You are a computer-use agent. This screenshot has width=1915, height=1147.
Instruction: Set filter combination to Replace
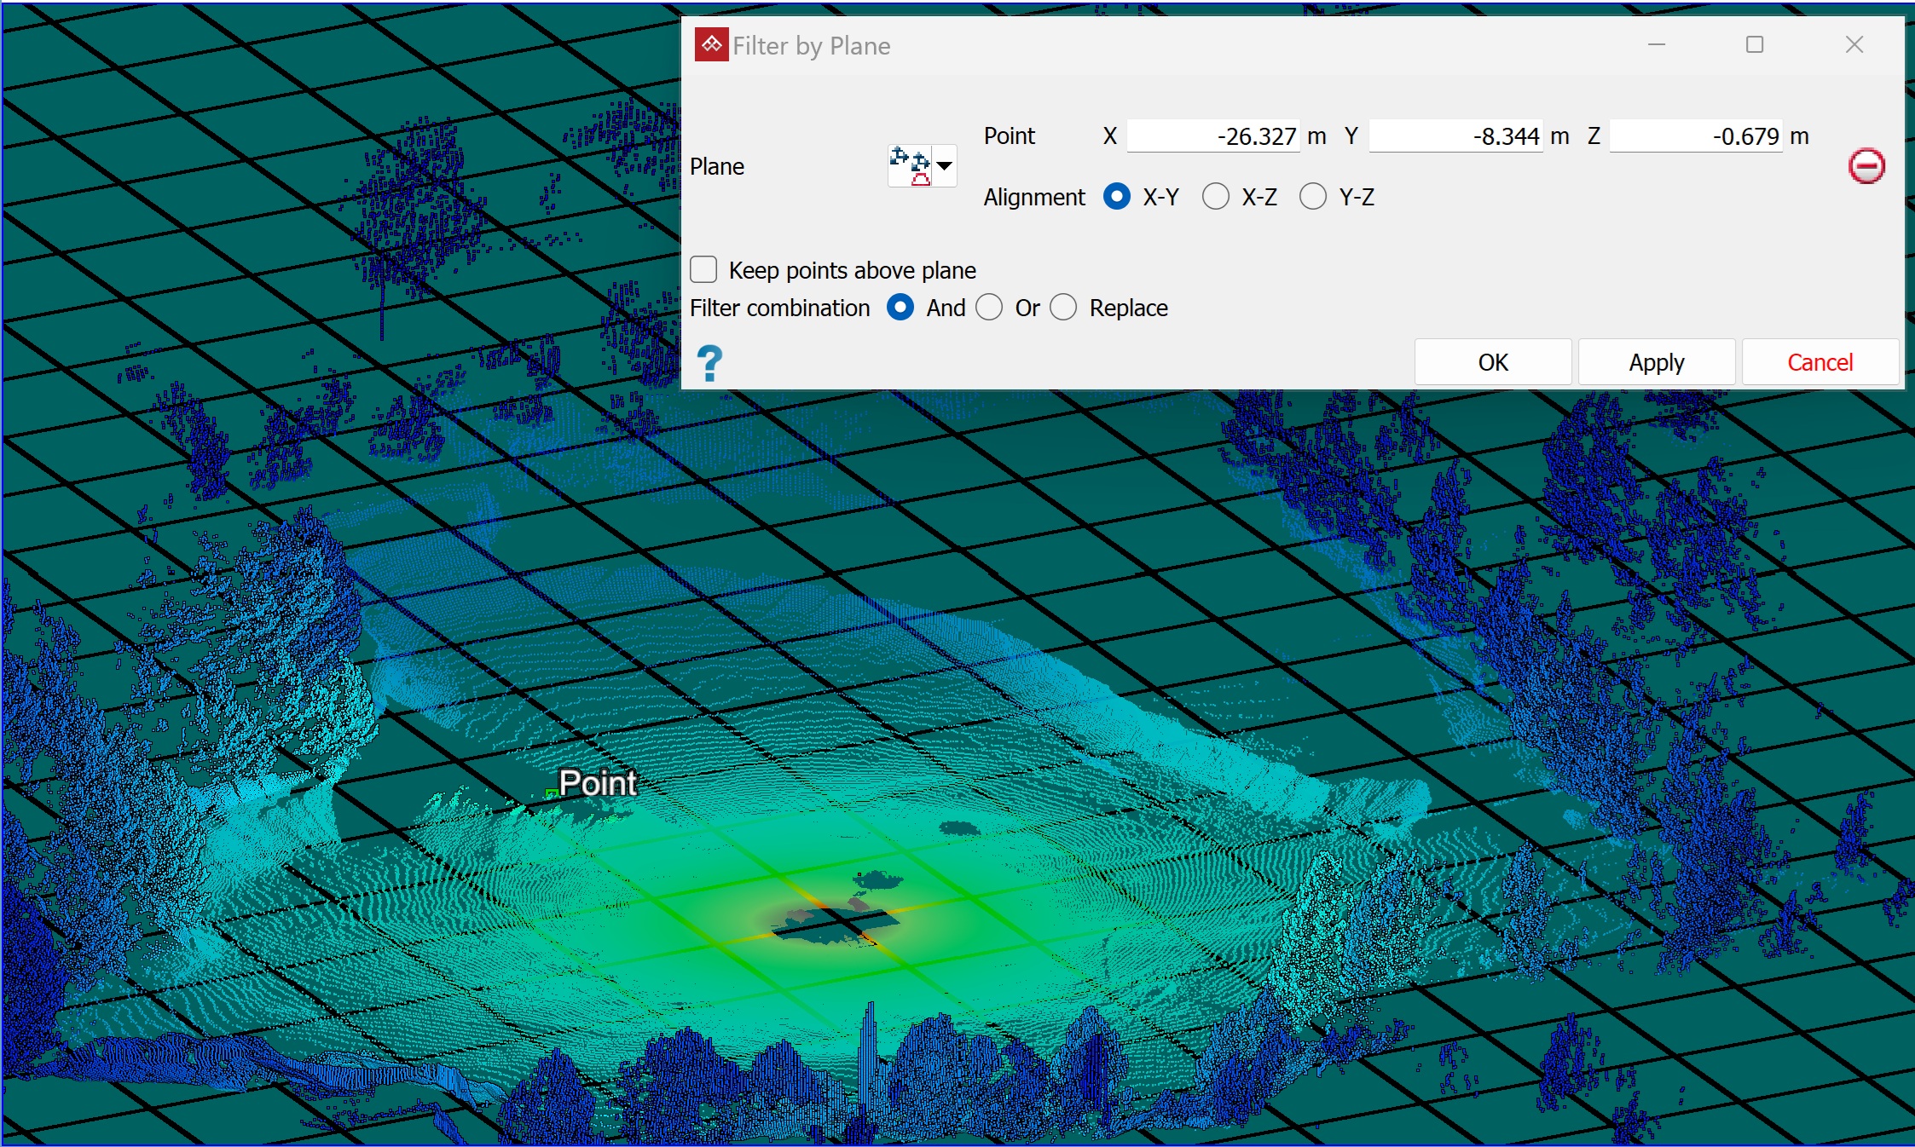1063,308
